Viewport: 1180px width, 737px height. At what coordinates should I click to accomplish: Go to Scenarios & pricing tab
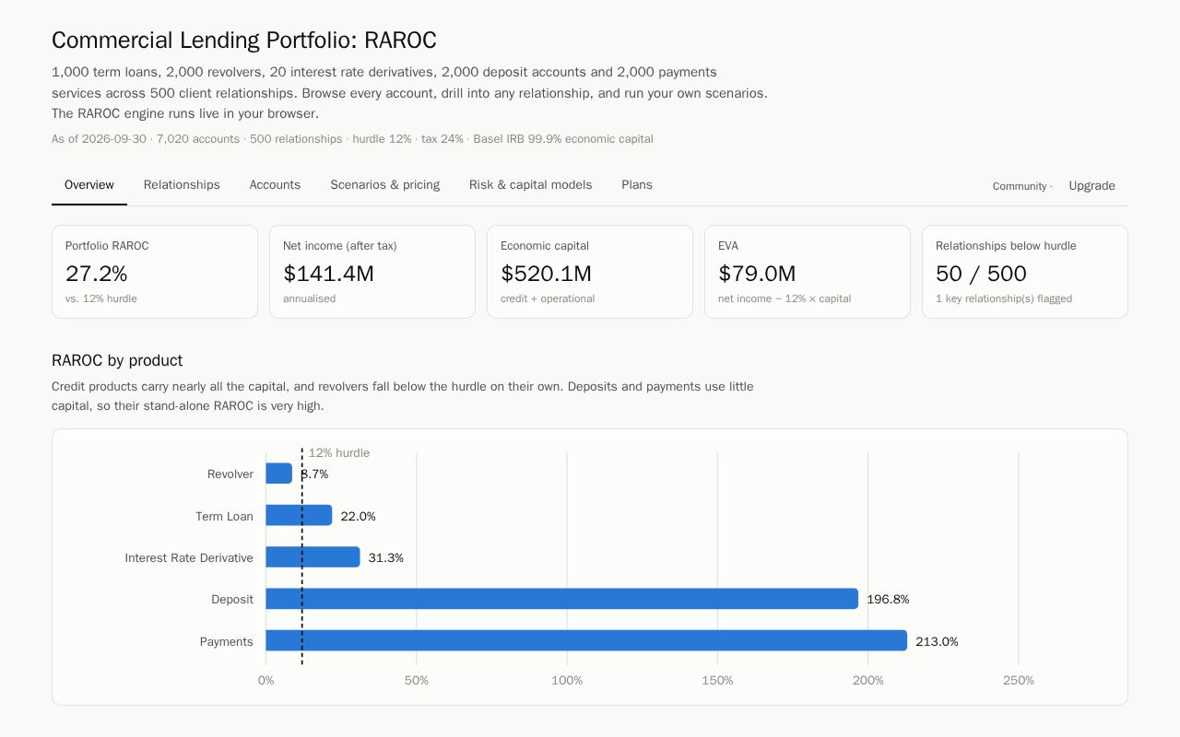pyautogui.click(x=384, y=185)
